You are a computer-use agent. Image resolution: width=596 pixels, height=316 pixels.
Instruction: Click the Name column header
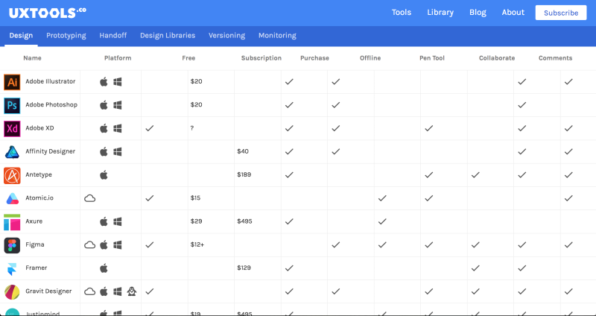(x=32, y=58)
